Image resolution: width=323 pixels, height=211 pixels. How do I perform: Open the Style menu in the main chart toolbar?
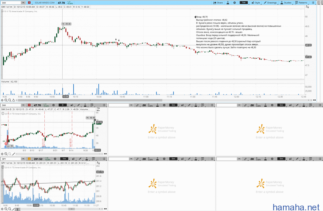point(256,3)
